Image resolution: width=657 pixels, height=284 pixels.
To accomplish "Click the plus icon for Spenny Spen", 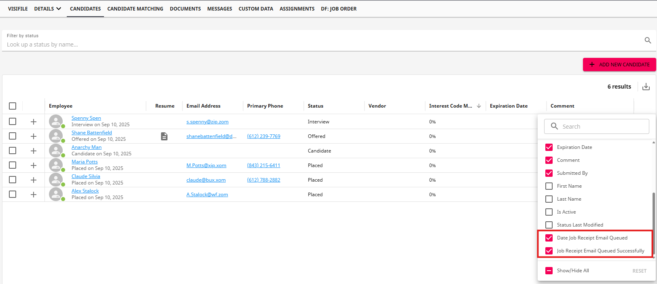I will tap(34, 122).
